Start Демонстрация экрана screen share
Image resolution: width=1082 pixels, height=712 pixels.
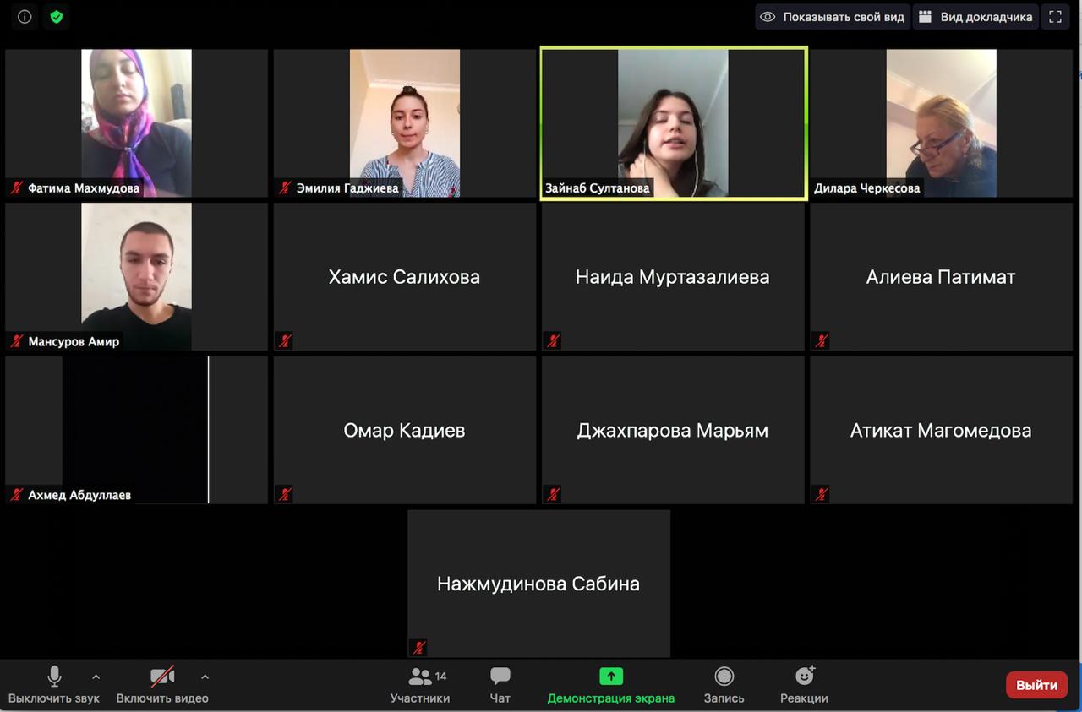[611, 685]
